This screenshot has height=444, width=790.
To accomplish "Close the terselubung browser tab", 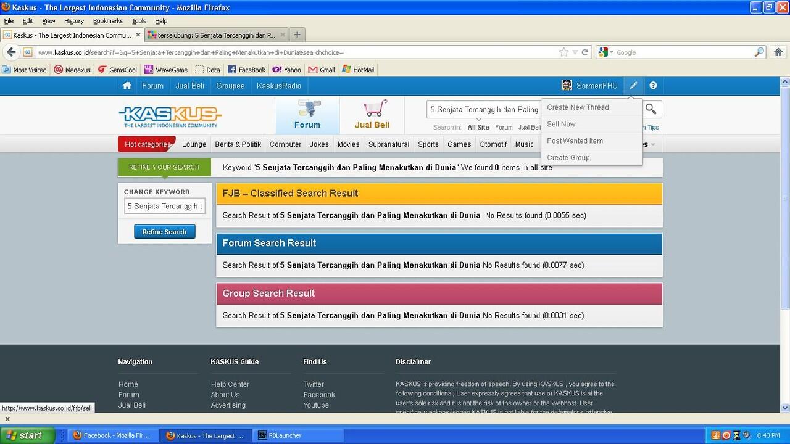I will pos(283,35).
